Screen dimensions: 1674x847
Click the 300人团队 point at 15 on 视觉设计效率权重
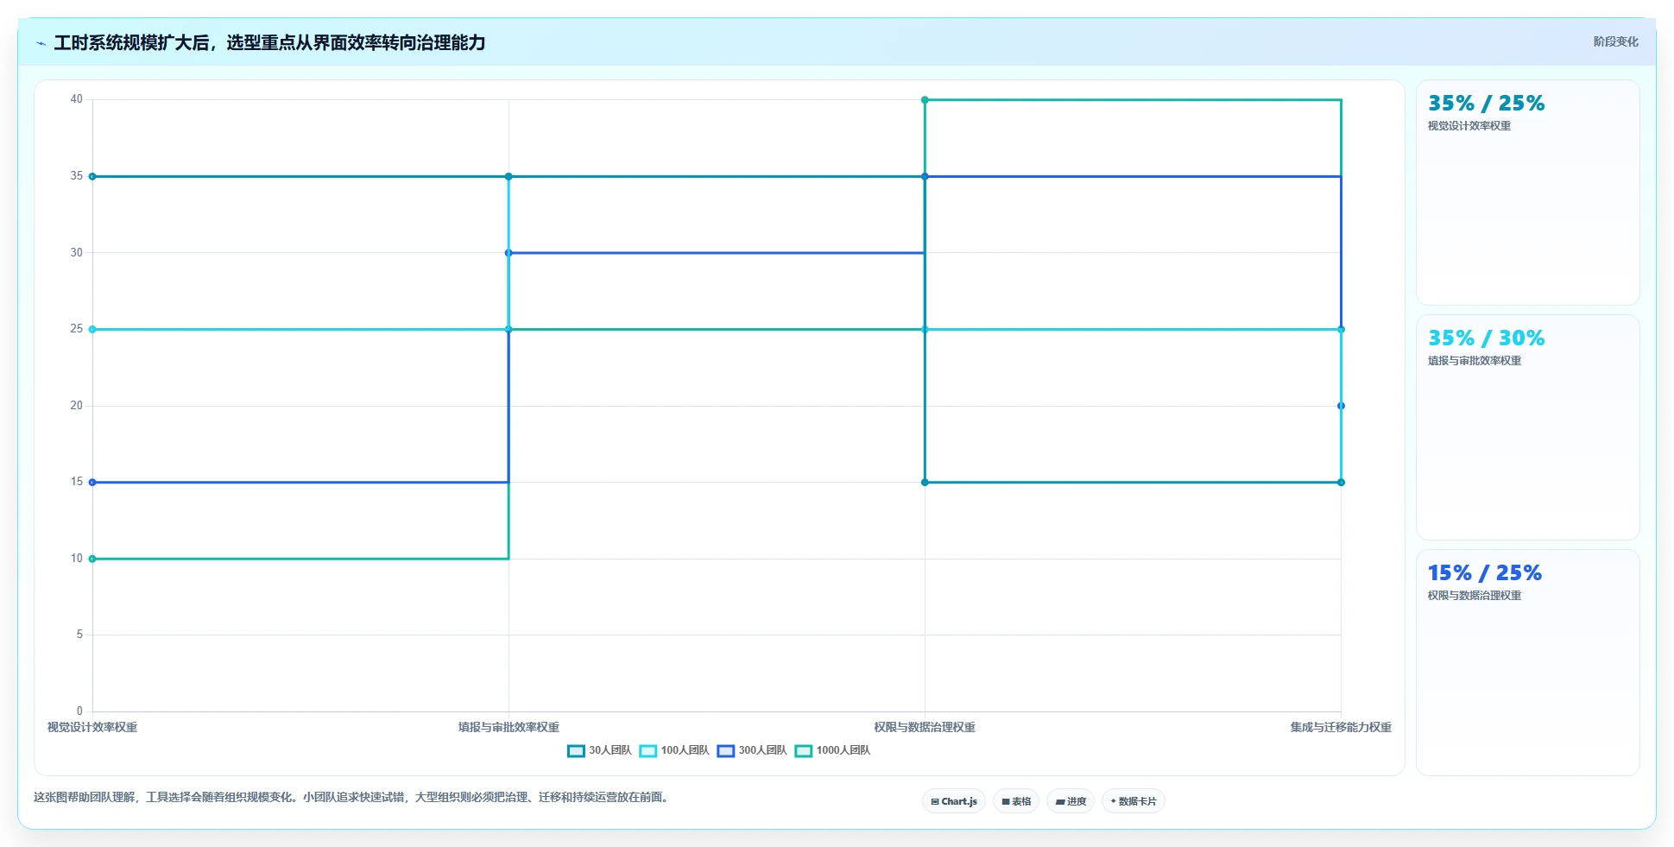(x=92, y=483)
